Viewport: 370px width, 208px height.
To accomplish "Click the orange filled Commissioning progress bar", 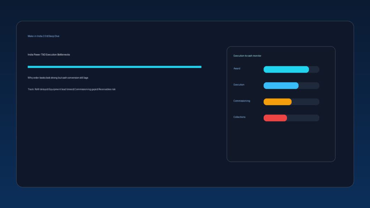I will pyautogui.click(x=277, y=102).
